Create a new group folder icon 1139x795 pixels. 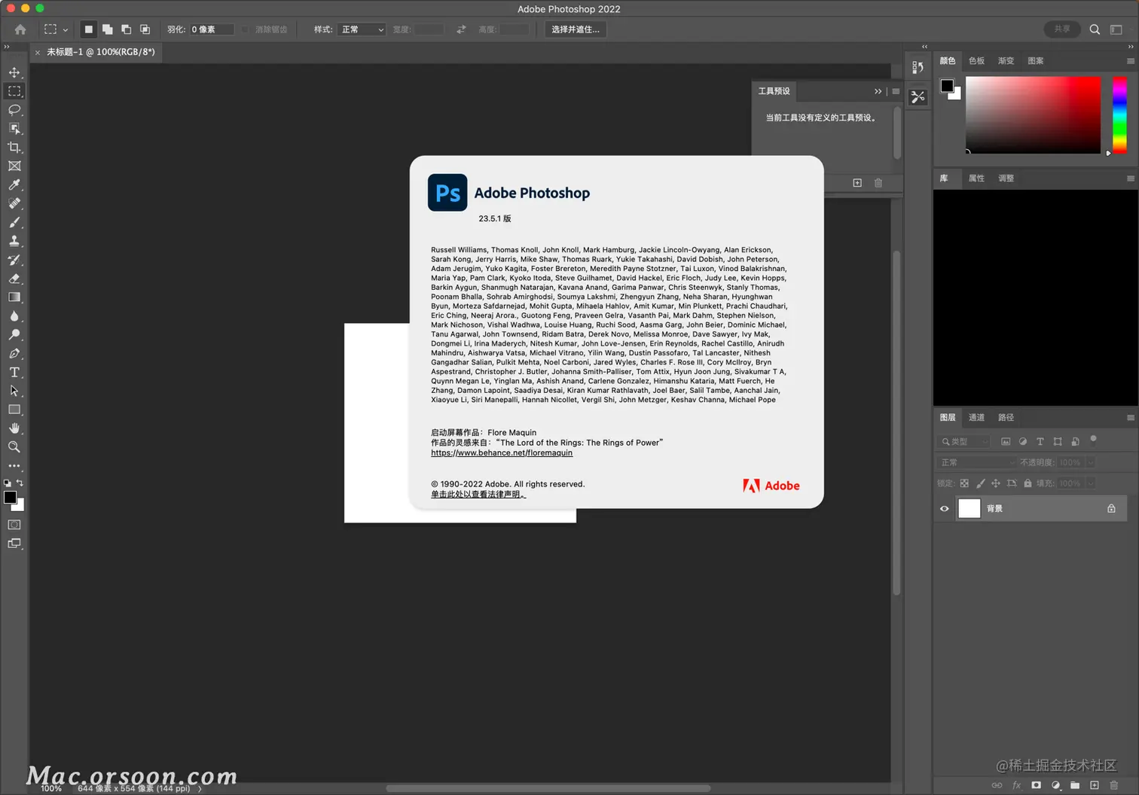tap(1075, 785)
